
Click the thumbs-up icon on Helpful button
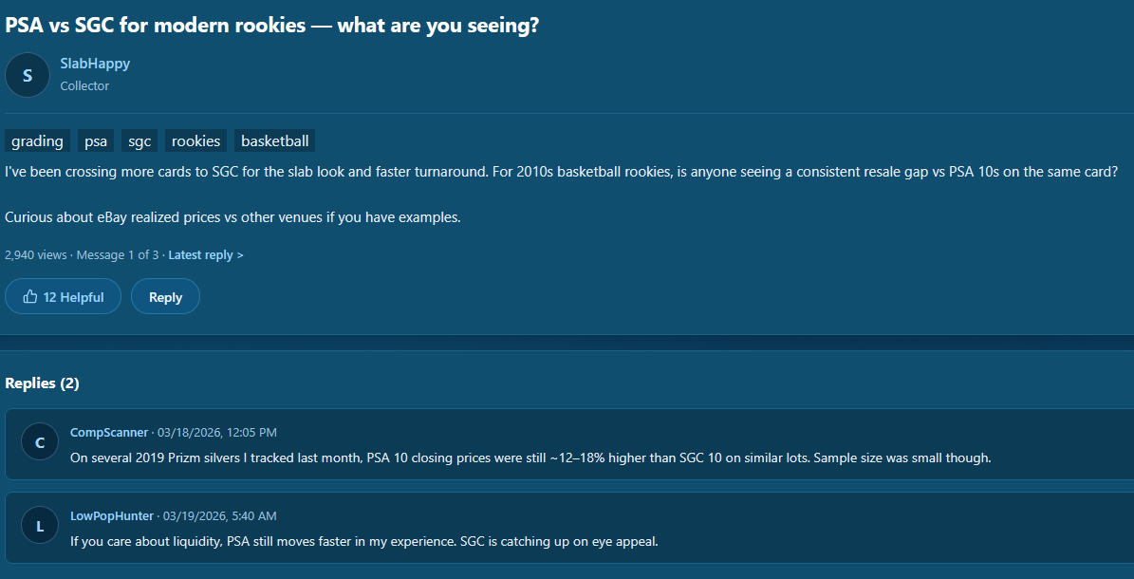pos(30,297)
